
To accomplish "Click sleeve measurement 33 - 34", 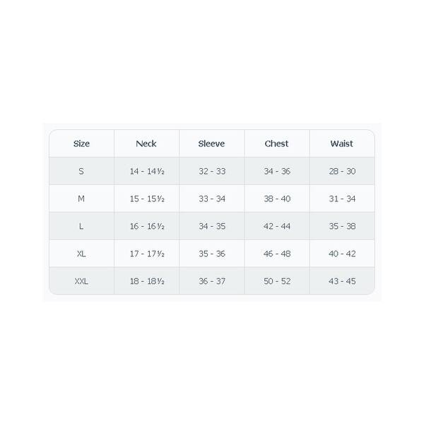I will [x=212, y=199].
